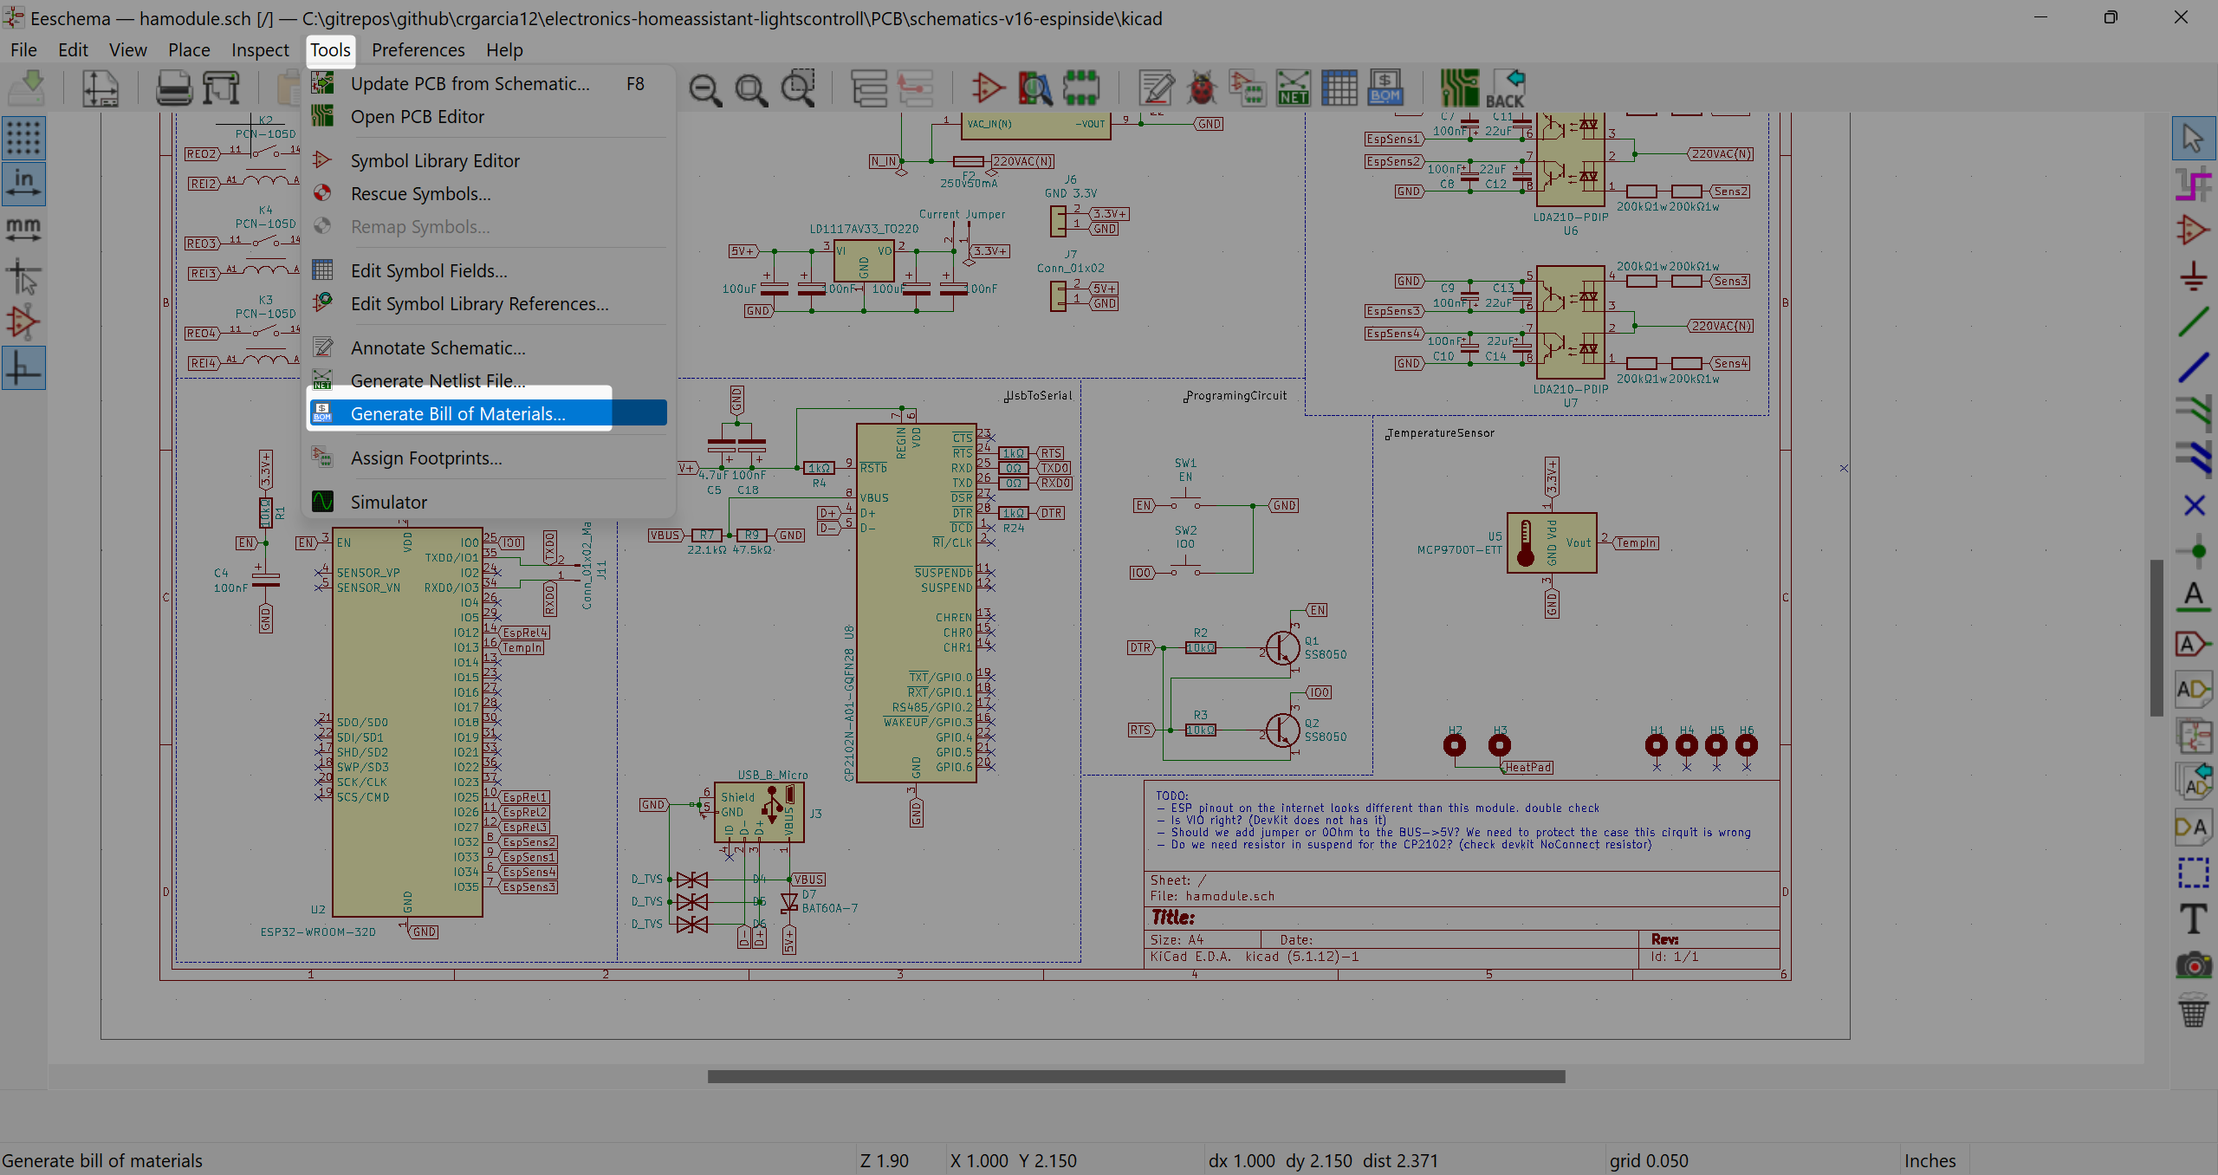Viewport: 2218px width, 1175px height.
Task: Select the Place wire tool
Action: 2193,322
